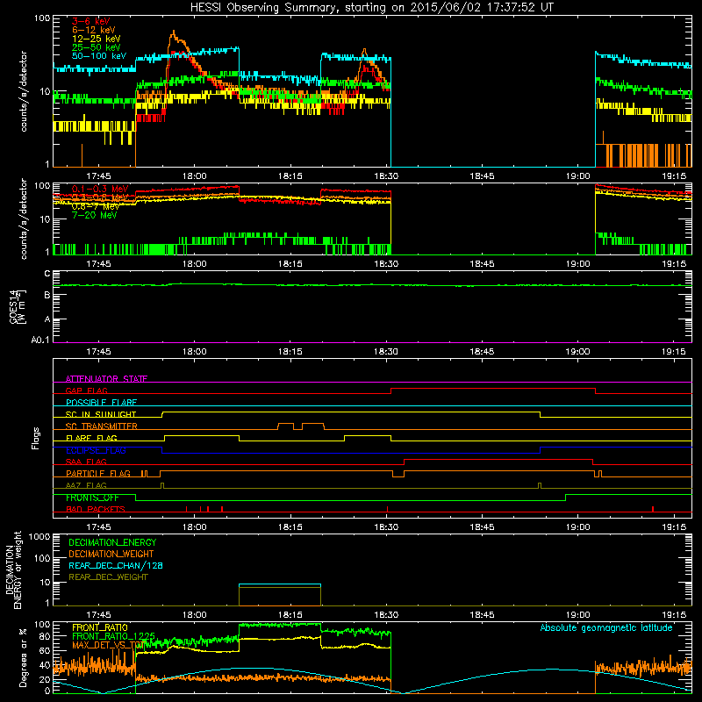Select the PARTICLE_FLAG label
This screenshot has width=702, height=702.
(98, 474)
